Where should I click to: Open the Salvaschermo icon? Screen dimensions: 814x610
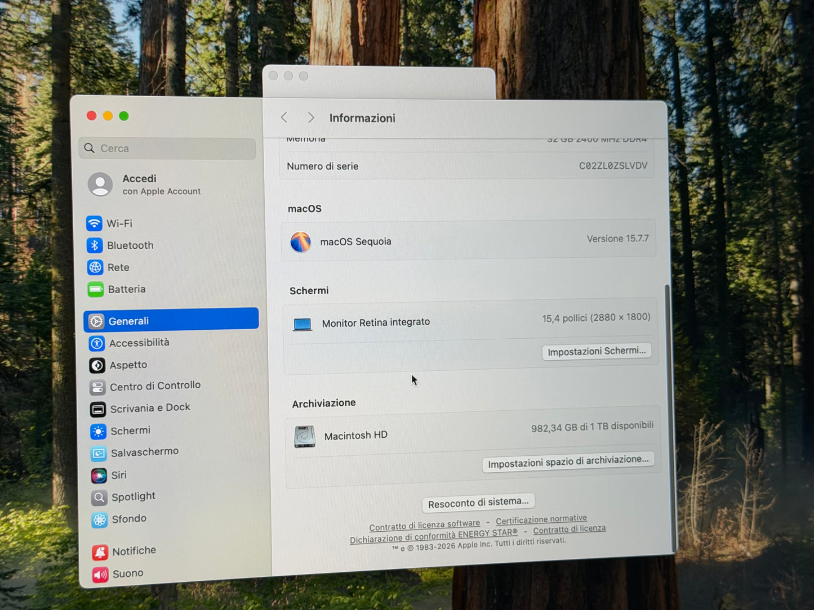[99, 453]
